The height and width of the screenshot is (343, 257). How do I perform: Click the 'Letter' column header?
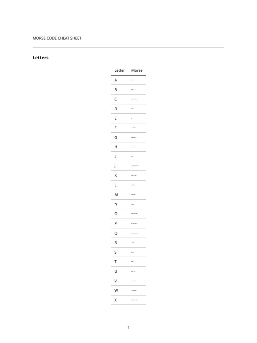click(x=119, y=70)
